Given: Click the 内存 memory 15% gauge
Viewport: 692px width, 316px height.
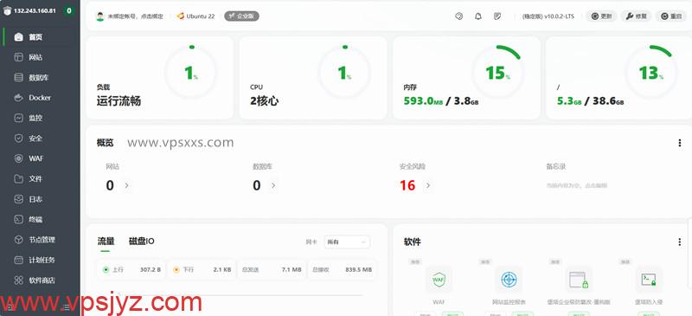Looking at the screenshot, I should tap(498, 73).
